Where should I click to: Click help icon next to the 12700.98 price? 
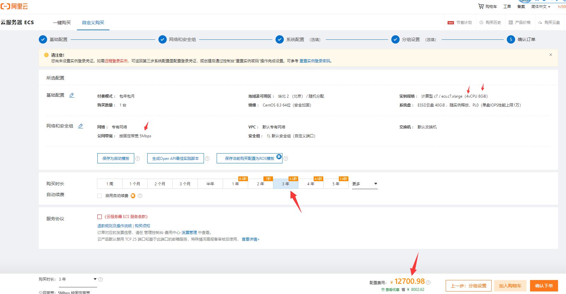pyautogui.click(x=428, y=282)
